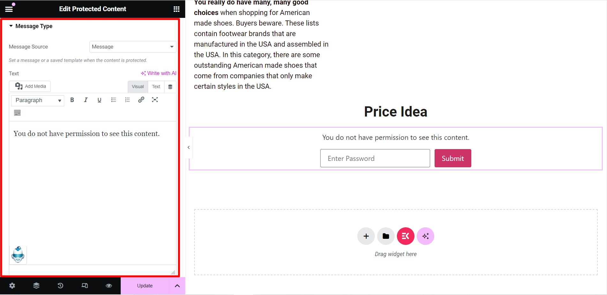The image size is (607, 295).
Task: Open the Message Source dropdown
Action: 133,47
